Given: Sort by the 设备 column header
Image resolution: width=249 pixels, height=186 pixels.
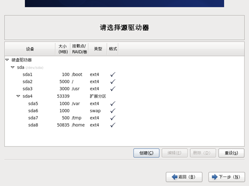Looking at the screenshot, I should tap(30, 49).
